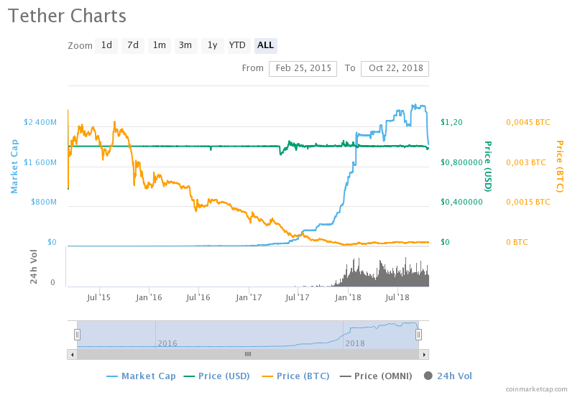The height and width of the screenshot is (395, 575).
Task: Edit the To date Oct 22, 2018
Action: (x=395, y=68)
